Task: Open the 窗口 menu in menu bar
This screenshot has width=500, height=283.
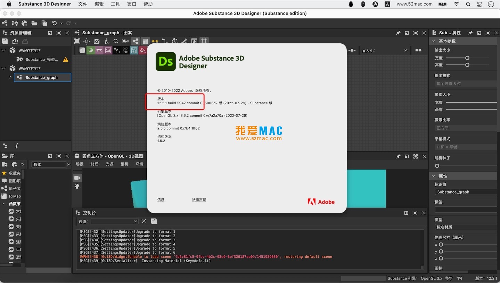Action: coord(132,4)
